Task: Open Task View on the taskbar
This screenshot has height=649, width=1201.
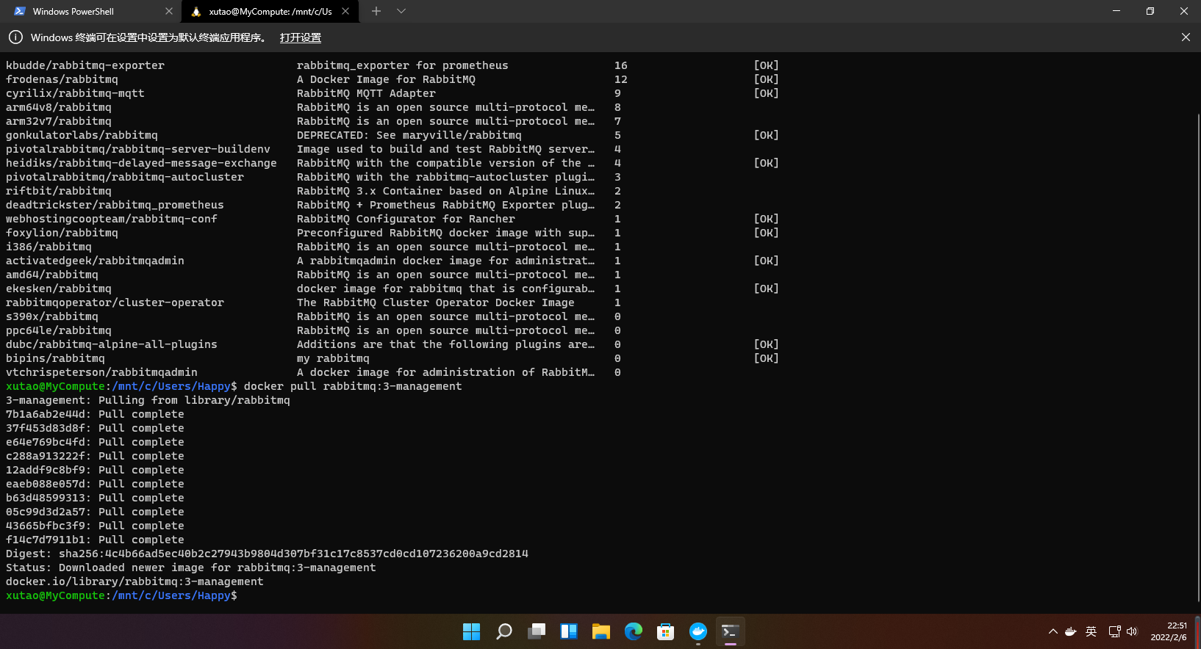Action: pyautogui.click(x=537, y=631)
